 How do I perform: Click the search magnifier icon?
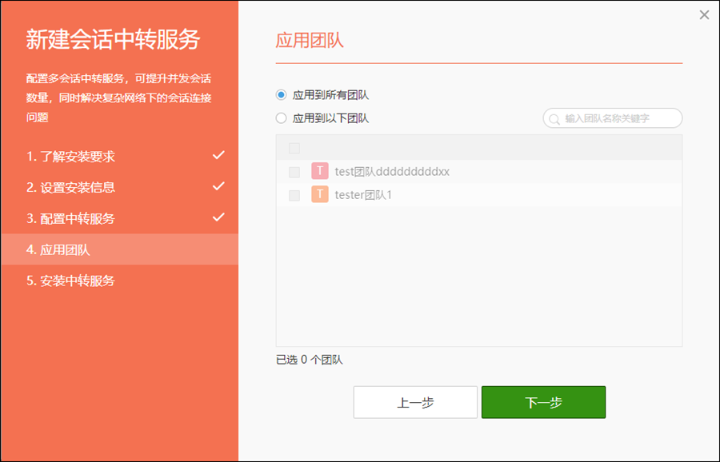554,119
